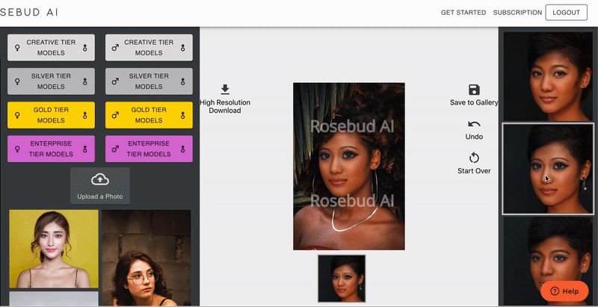Open female Silver Tier Models
The image size is (598, 307).
pyautogui.click(x=51, y=81)
